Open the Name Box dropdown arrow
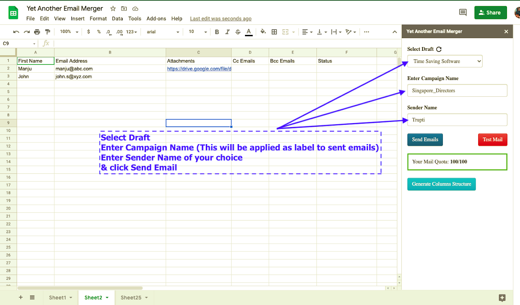The height and width of the screenshot is (305, 520). [35, 43]
